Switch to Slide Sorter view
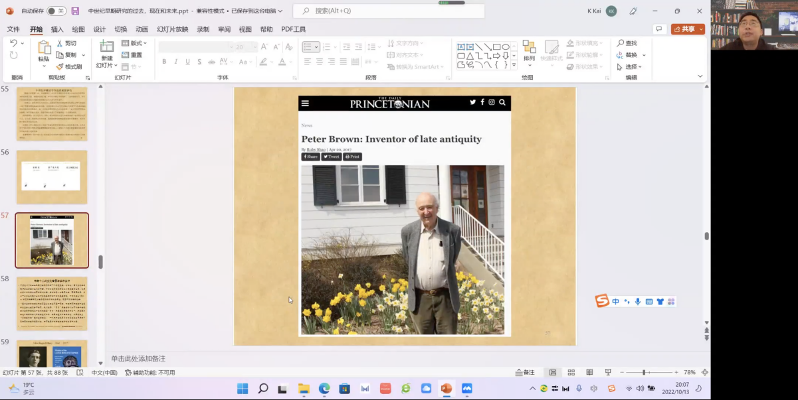This screenshot has width=798, height=400. click(571, 373)
